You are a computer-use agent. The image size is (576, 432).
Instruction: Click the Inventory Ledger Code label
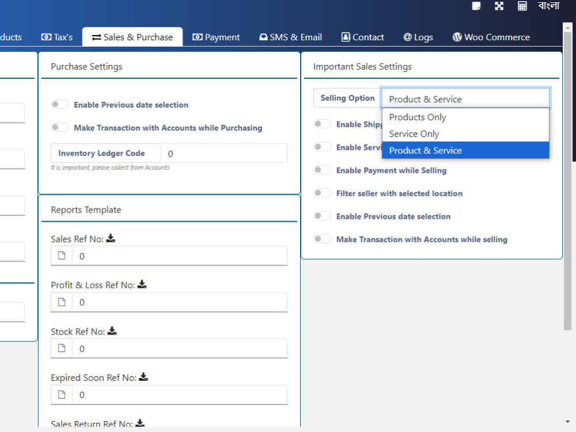[101, 153]
